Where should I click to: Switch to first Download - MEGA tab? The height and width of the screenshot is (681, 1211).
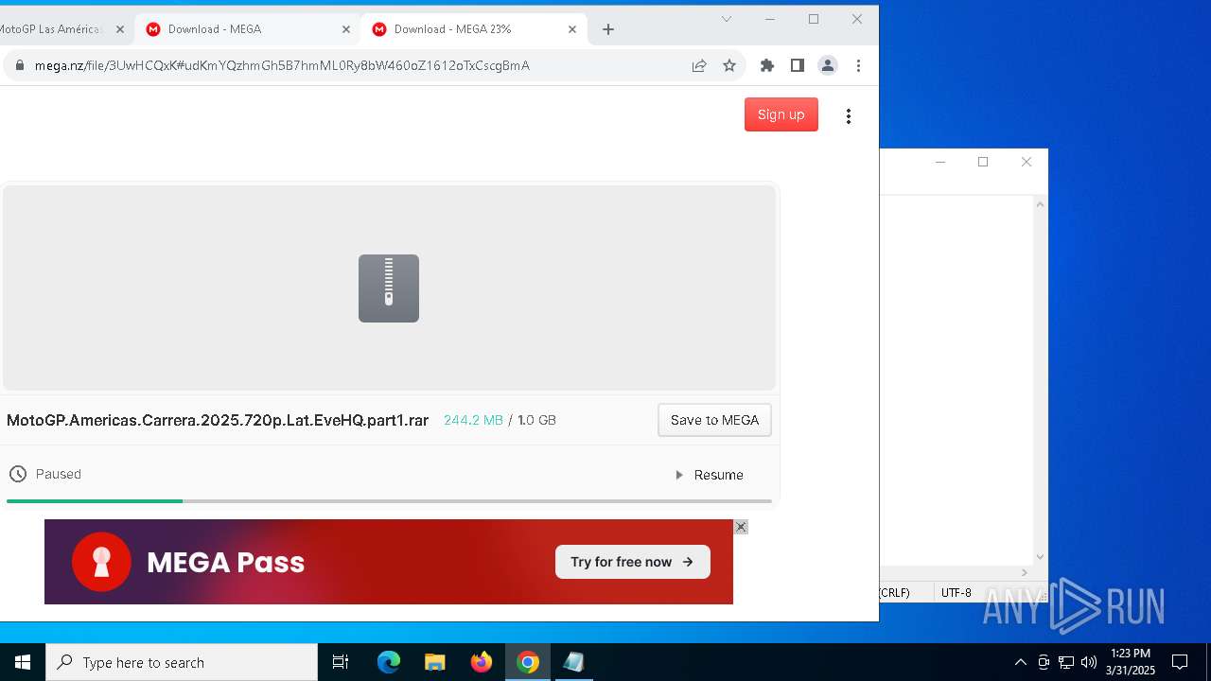[x=246, y=29]
